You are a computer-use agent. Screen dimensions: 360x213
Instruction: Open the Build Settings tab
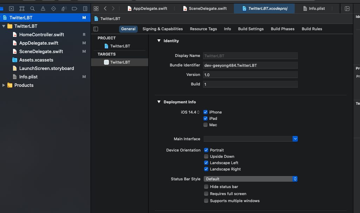pos(251,29)
